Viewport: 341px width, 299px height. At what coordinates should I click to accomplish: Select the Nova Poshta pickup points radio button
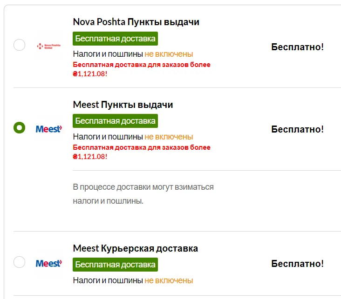pos(20,45)
